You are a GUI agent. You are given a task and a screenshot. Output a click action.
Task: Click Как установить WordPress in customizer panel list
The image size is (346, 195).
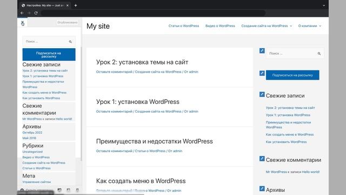pyautogui.click(x=41, y=98)
